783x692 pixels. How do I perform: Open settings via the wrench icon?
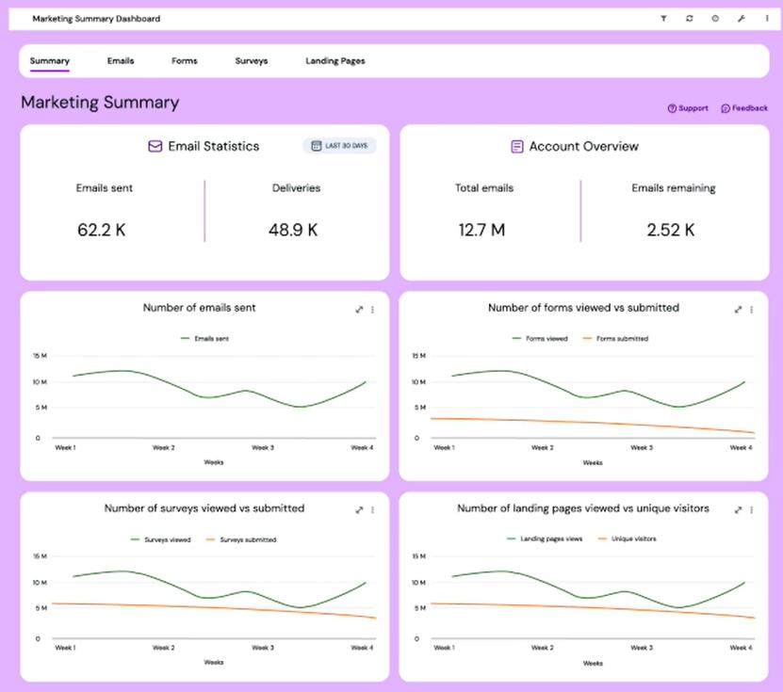pos(742,18)
